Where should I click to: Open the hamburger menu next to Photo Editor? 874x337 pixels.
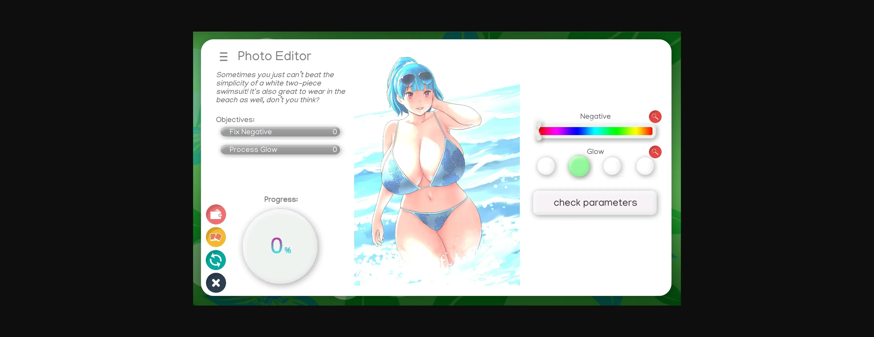pyautogui.click(x=223, y=56)
